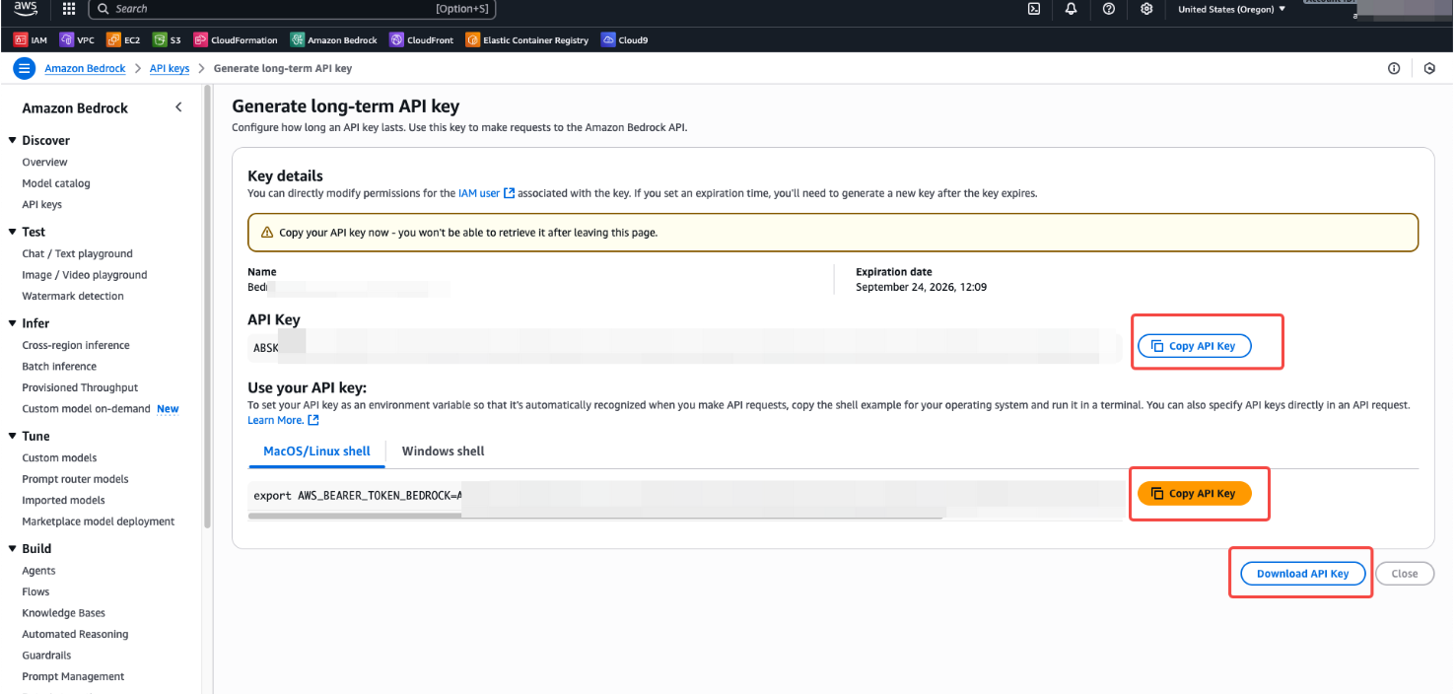This screenshot has height=694, width=1455.
Task: Open the IAM user link
Action: 486,193
